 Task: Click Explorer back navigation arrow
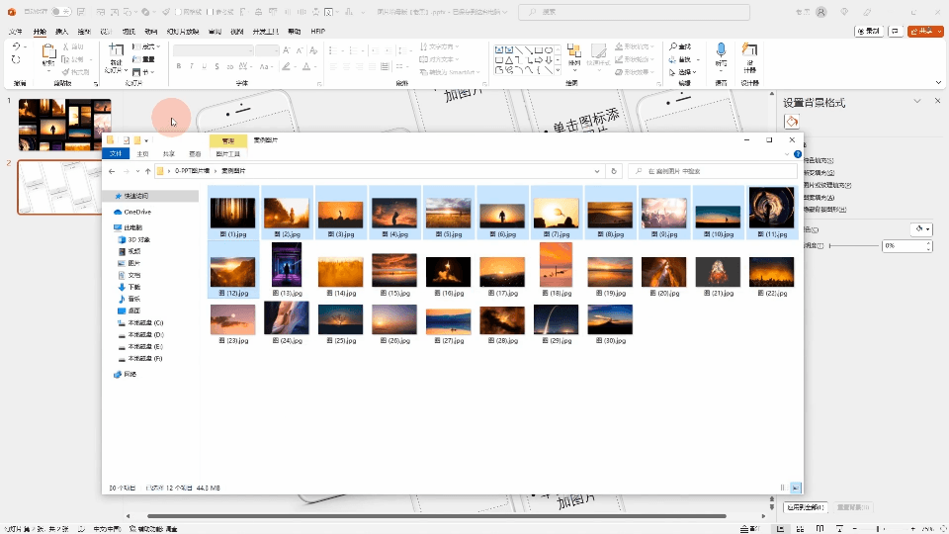[x=112, y=171]
